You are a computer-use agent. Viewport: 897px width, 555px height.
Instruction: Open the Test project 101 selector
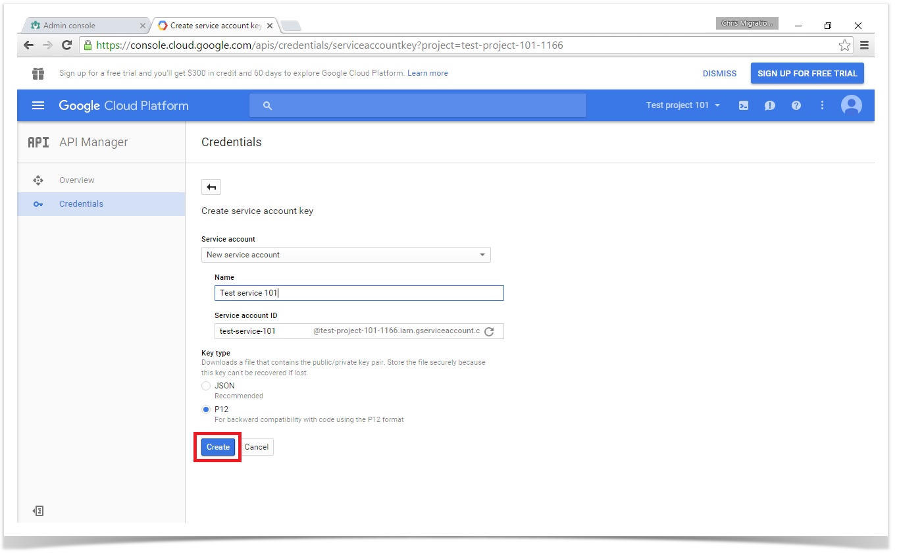pyautogui.click(x=683, y=105)
